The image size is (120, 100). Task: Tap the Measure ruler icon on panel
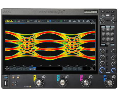coord(108,35)
